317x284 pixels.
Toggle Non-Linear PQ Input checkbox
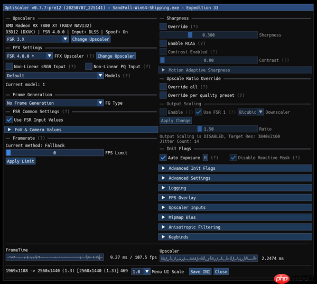89,67
